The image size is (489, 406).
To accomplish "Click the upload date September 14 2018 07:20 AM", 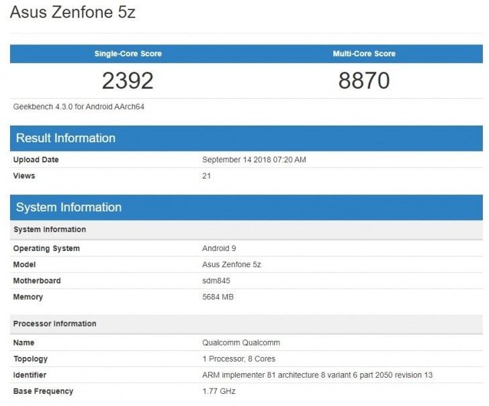I will tap(254, 160).
